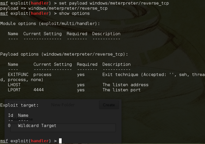Click 'Module options (exploit/multi/handler):' heading

[x=50, y=23]
